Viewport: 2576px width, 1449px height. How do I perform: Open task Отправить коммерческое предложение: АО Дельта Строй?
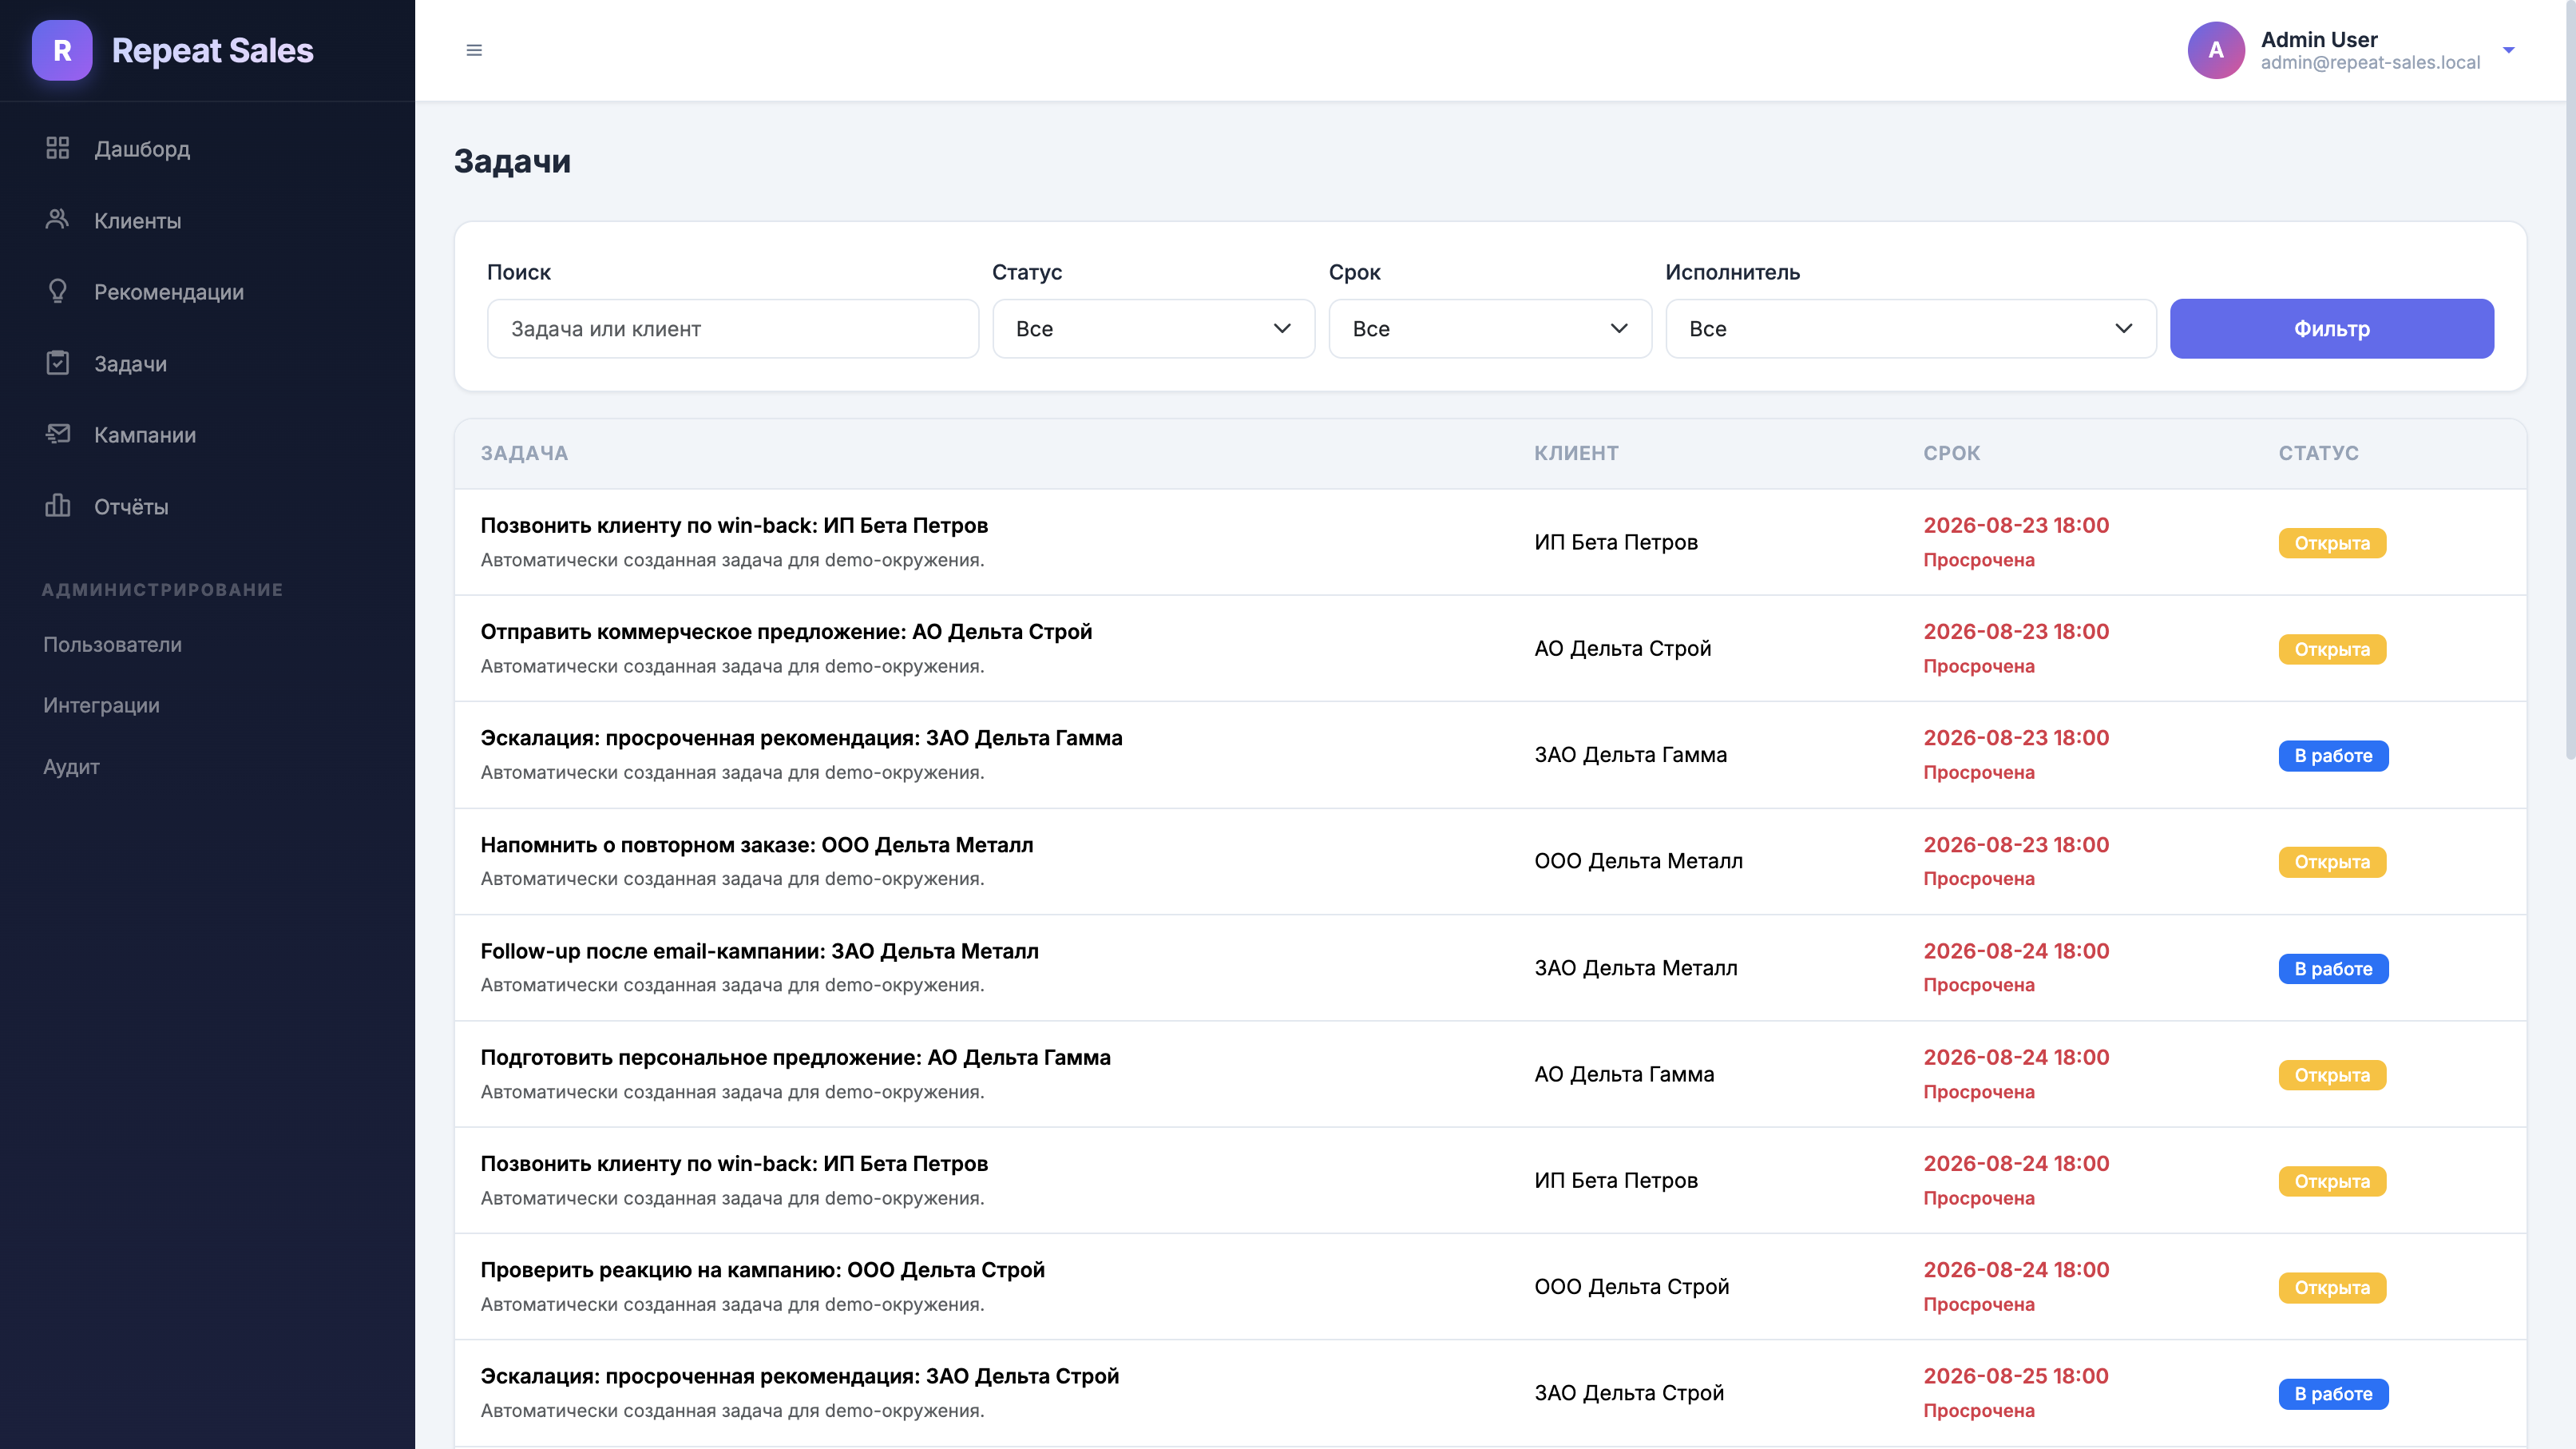point(786,632)
